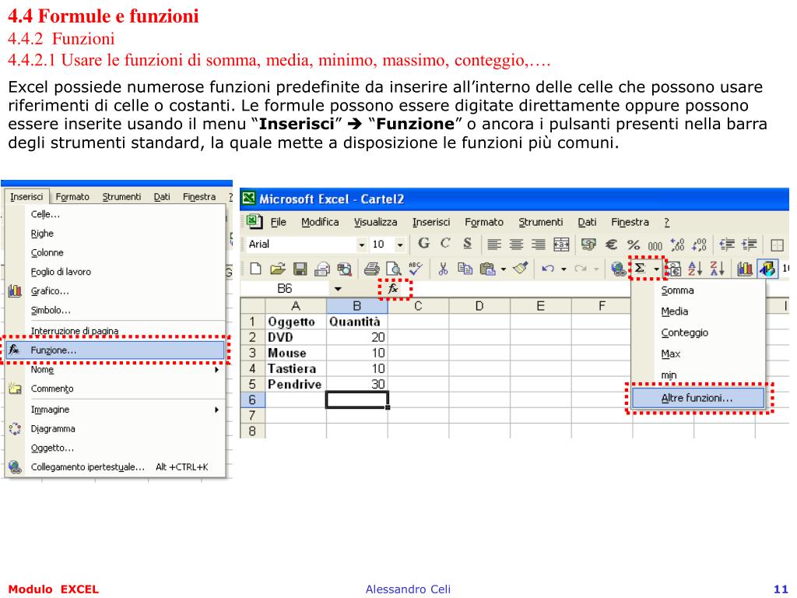Toggle italic C formatting button
This screenshot has height=598, width=797.
pyautogui.click(x=445, y=244)
